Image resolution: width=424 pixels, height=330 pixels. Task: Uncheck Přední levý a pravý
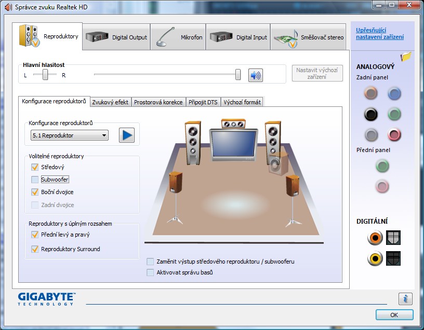35,235
